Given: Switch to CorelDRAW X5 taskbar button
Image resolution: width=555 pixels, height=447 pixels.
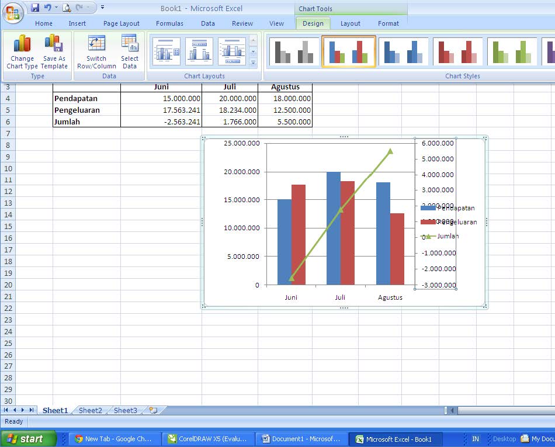Looking at the screenshot, I should (208, 439).
